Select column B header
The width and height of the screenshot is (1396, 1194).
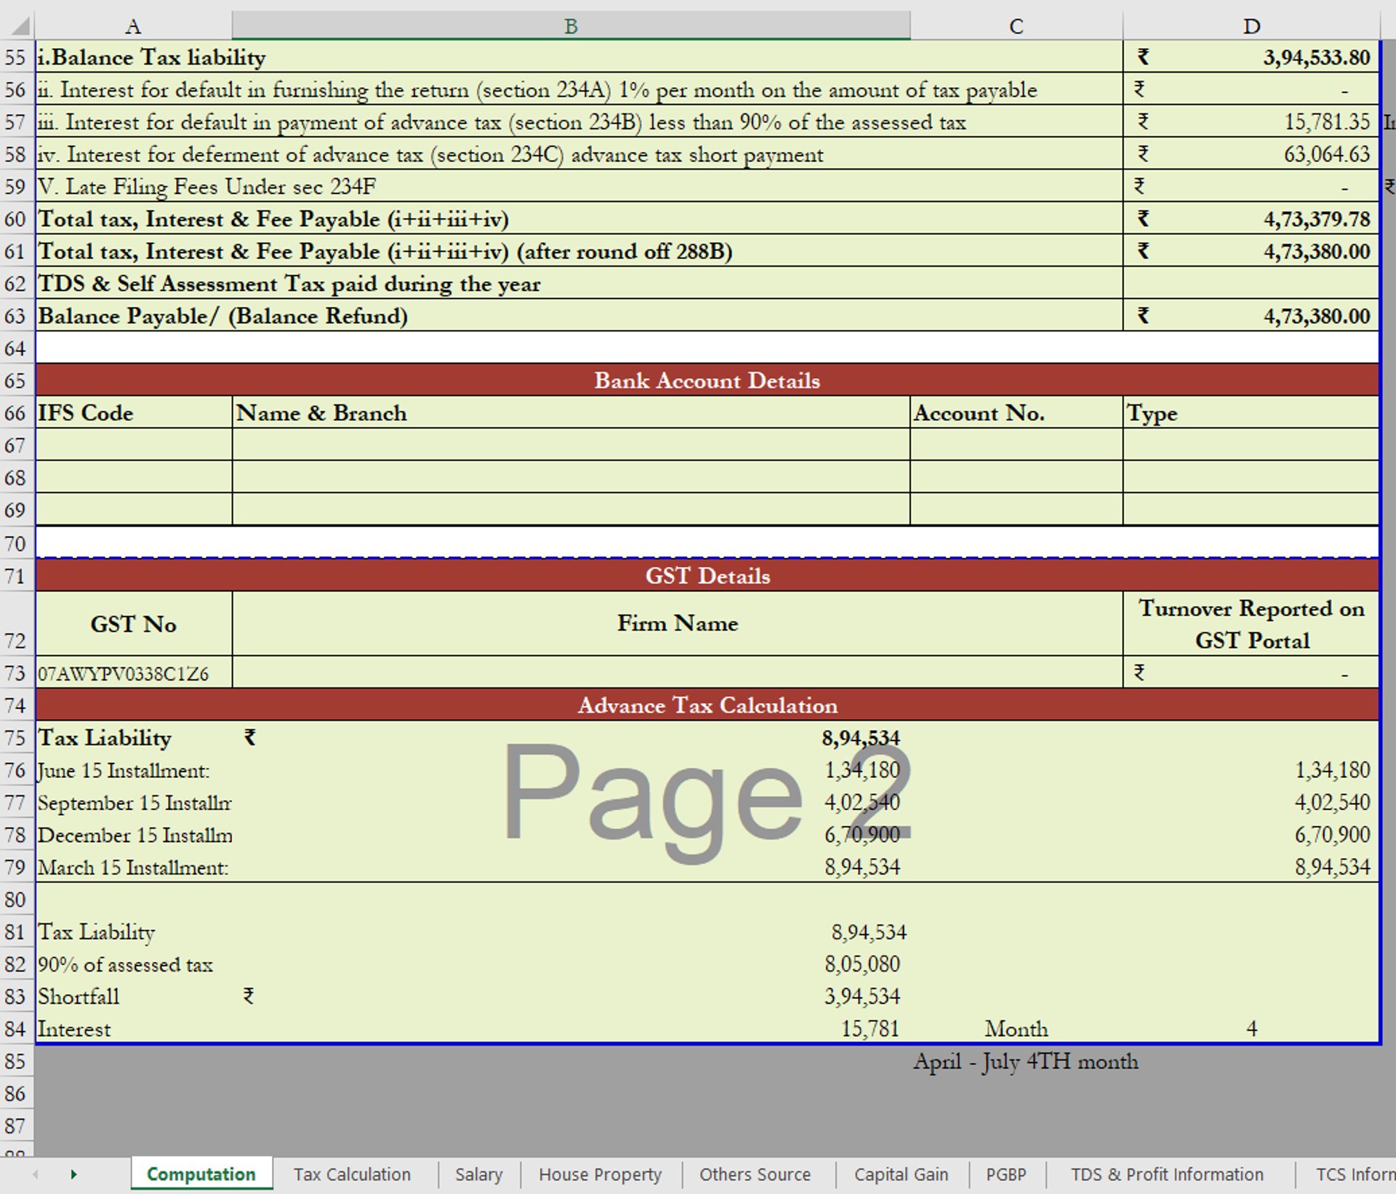571,27
